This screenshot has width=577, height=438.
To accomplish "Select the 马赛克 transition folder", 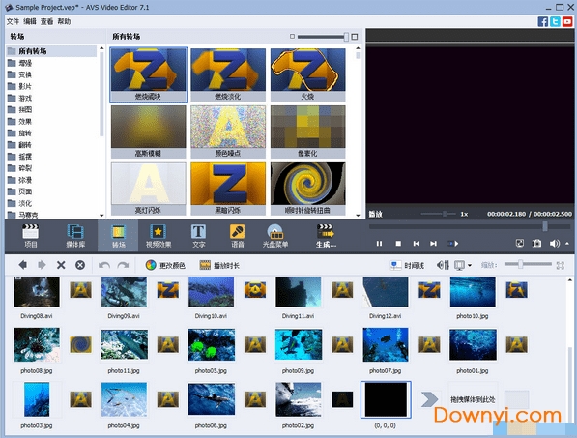I will (x=29, y=215).
